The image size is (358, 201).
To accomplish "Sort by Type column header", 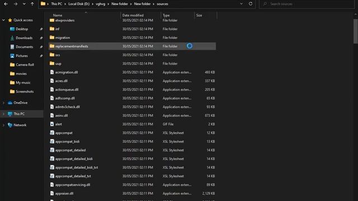I will coord(166,15).
